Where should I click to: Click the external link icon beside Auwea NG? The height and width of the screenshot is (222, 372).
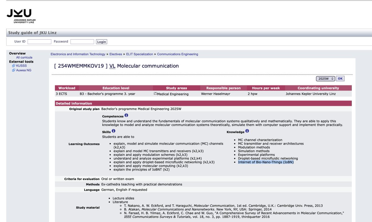14,70
